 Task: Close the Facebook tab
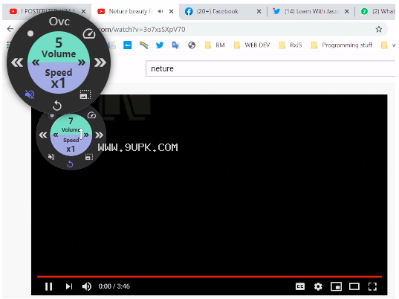(259, 11)
